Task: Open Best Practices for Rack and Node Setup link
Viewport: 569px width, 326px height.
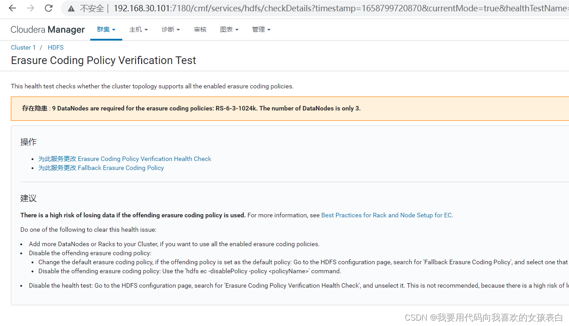Action: tap(386, 215)
